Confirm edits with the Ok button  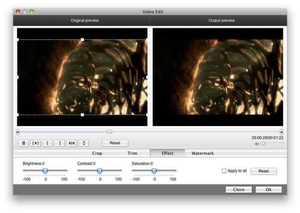pyautogui.click(x=269, y=189)
